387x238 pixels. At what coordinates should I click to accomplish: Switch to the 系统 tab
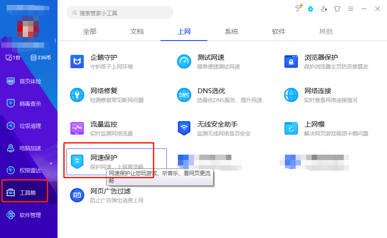pos(231,32)
